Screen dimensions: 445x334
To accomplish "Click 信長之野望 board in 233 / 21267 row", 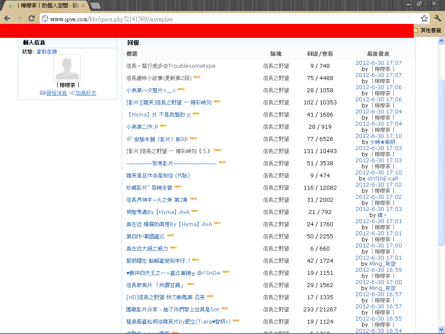I will tap(276, 310).
